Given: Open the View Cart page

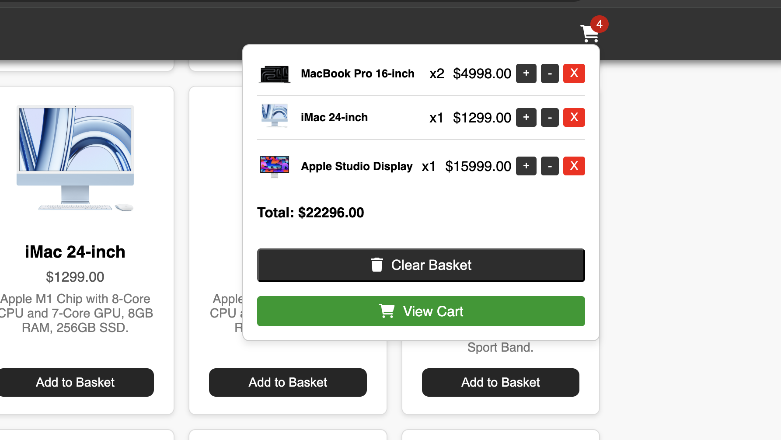Looking at the screenshot, I should (421, 311).
